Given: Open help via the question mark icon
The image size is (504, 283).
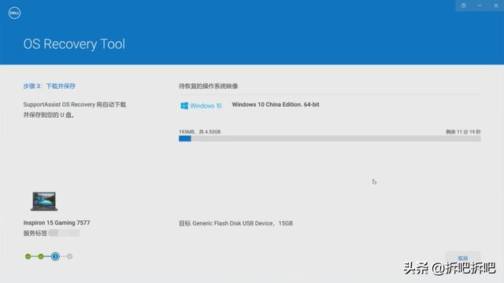Looking at the screenshot, I should (463, 6).
